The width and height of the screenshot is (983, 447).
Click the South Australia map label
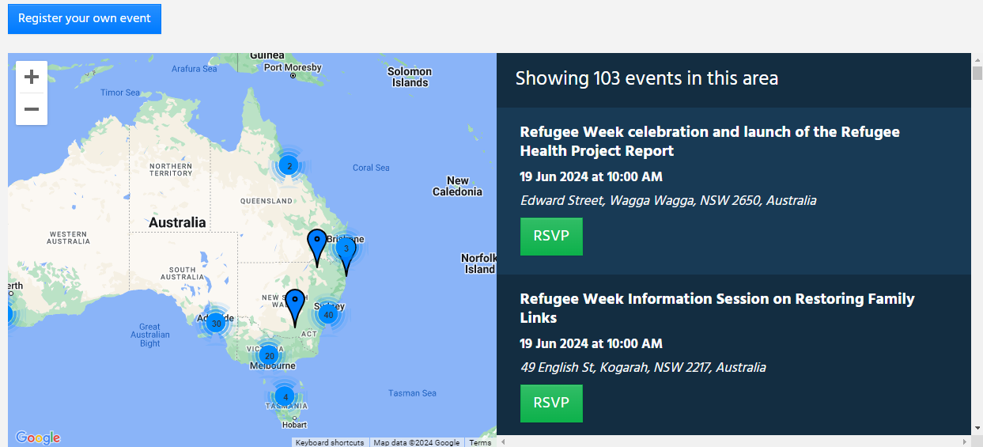click(x=183, y=274)
